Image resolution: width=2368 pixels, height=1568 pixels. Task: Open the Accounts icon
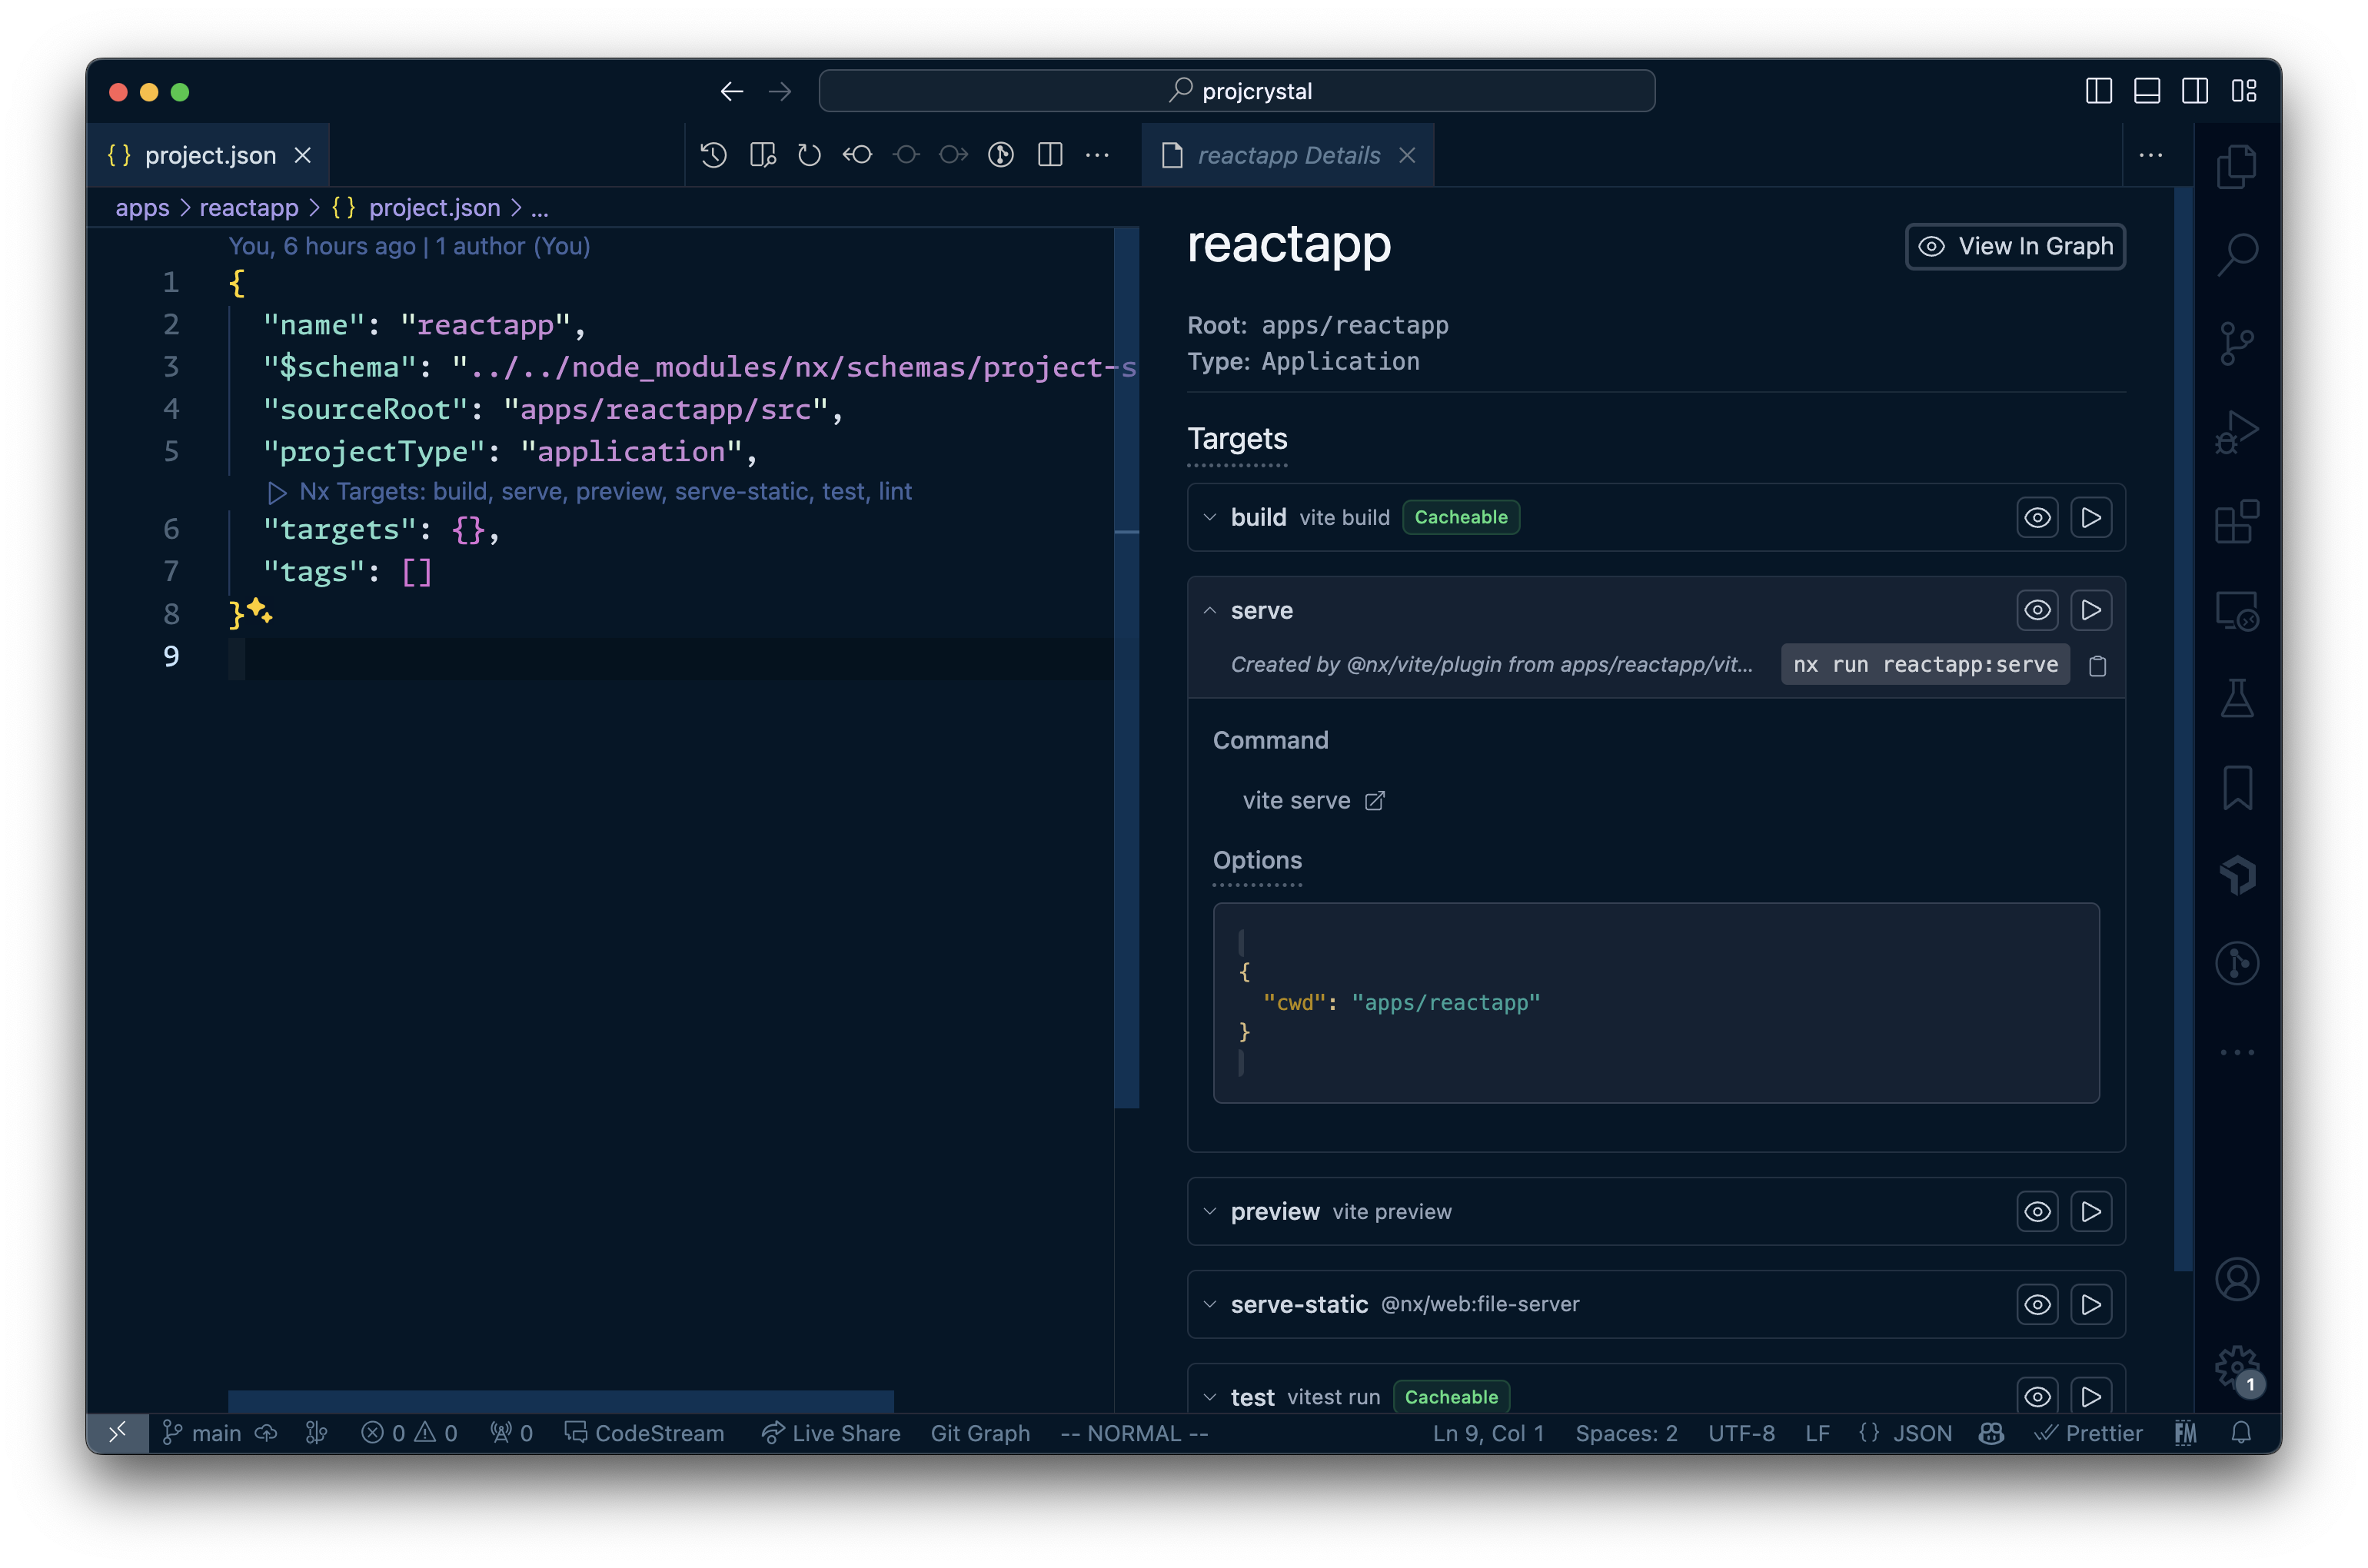tap(2237, 1279)
